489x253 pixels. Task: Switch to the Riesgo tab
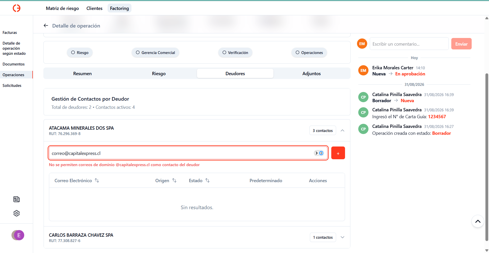(x=159, y=73)
